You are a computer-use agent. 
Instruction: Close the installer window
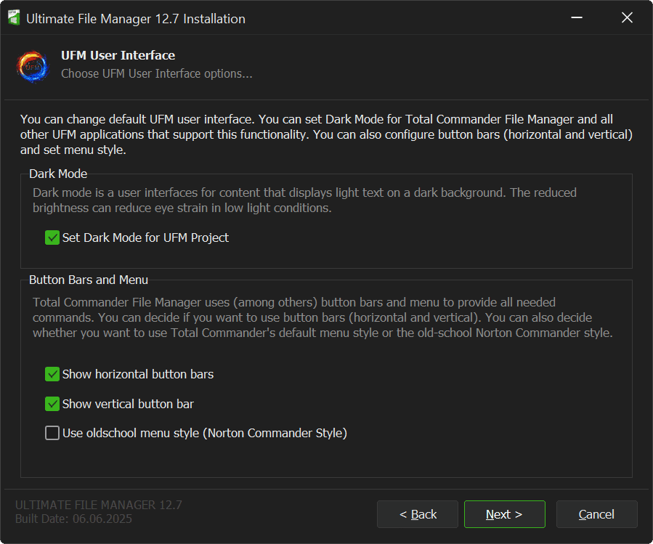(627, 18)
